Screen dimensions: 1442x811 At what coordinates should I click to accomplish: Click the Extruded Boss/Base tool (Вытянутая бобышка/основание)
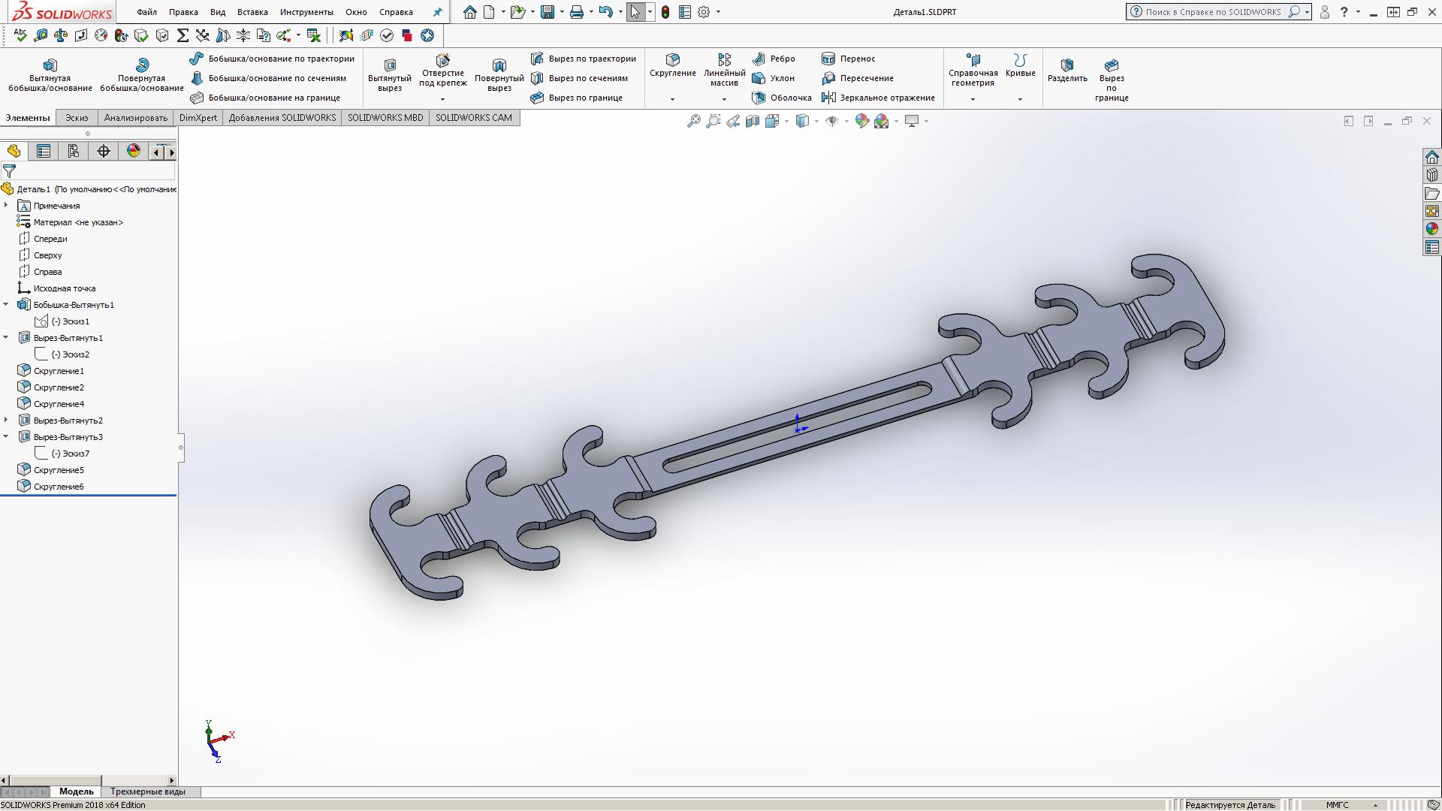tap(50, 74)
